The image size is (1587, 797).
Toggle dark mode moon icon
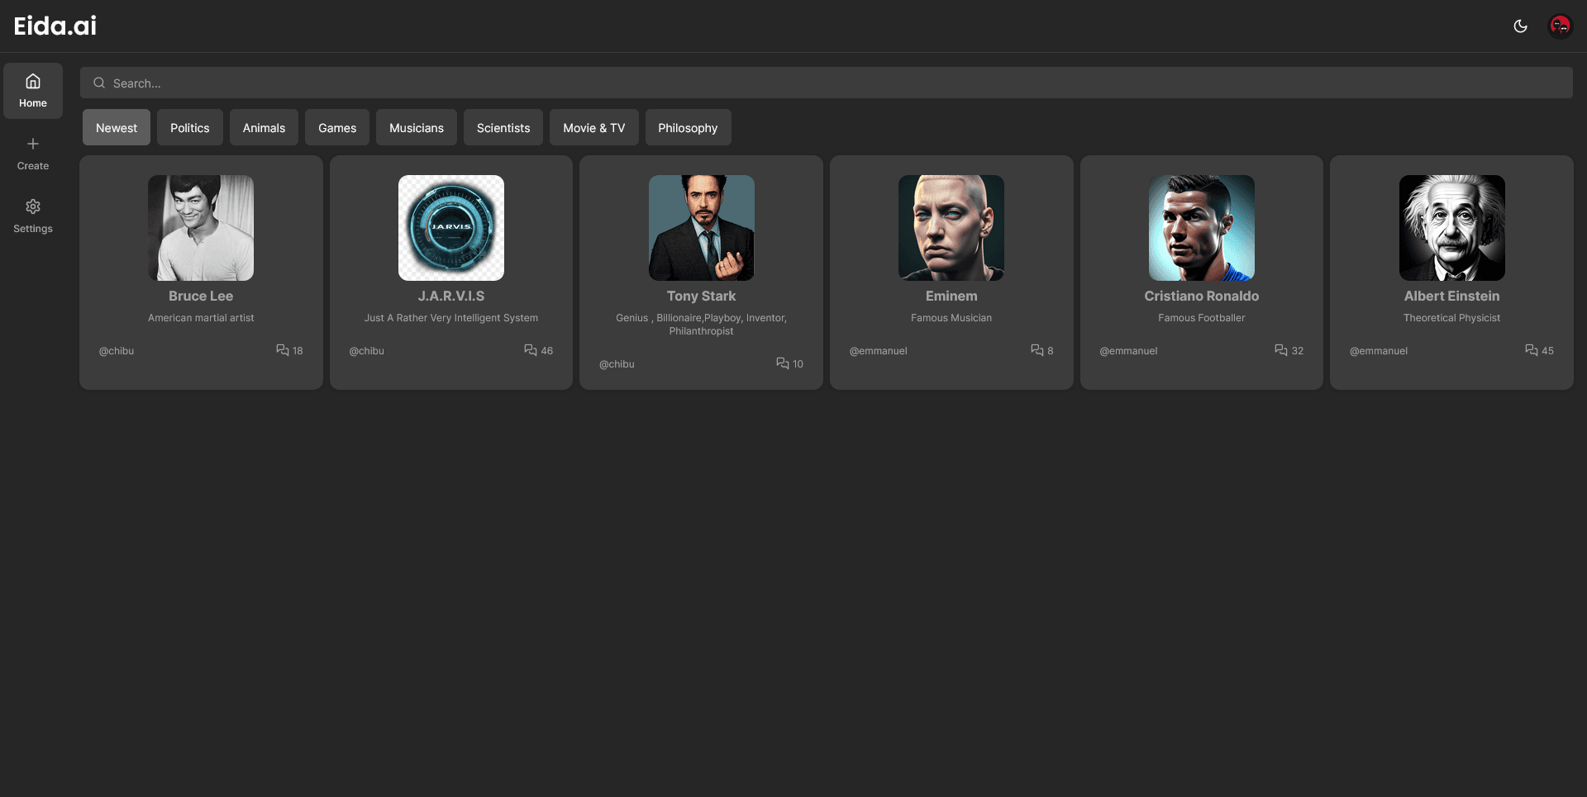coord(1520,26)
